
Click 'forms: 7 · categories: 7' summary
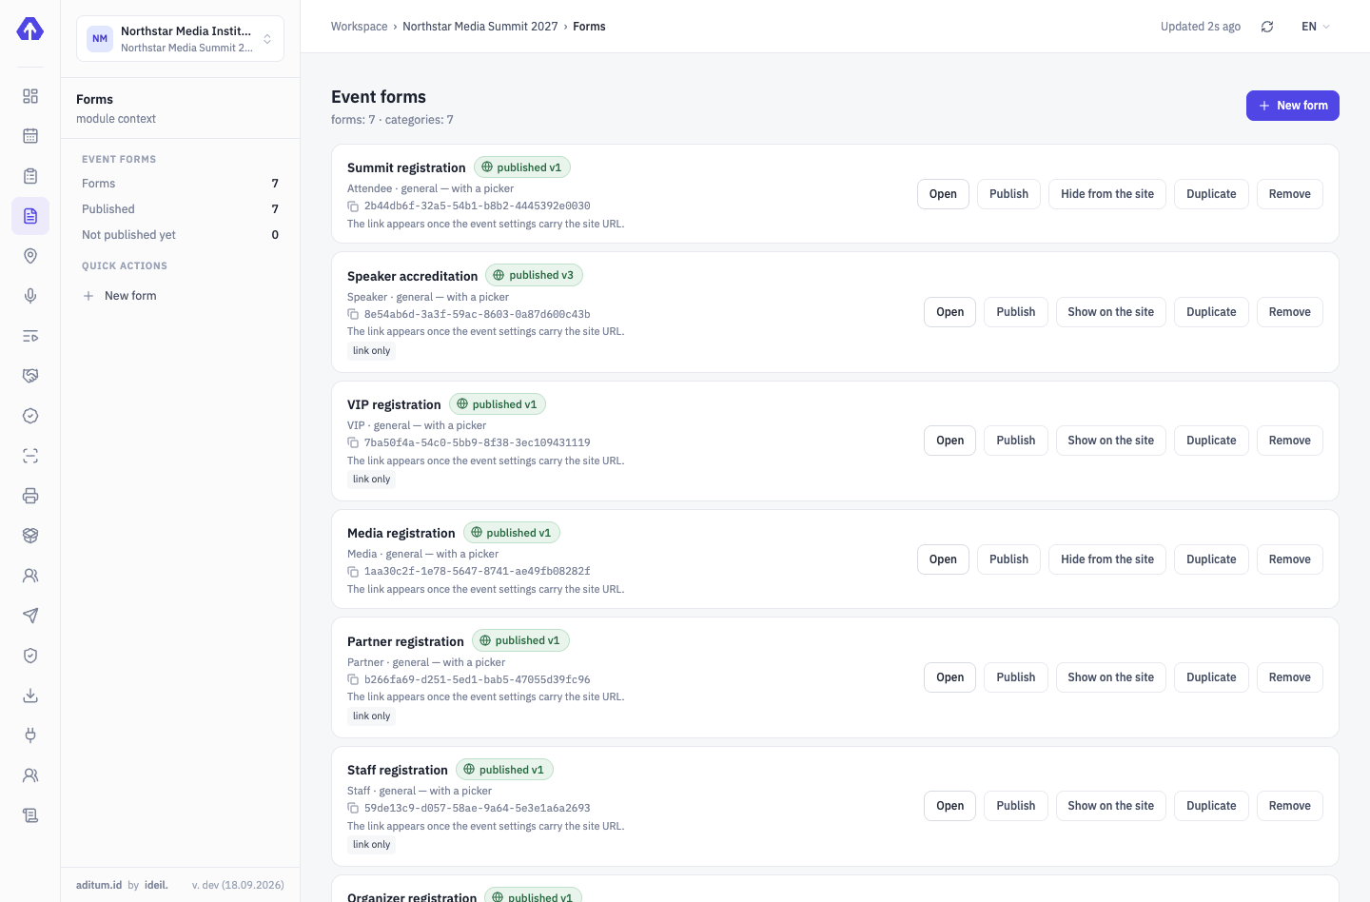coord(392,120)
